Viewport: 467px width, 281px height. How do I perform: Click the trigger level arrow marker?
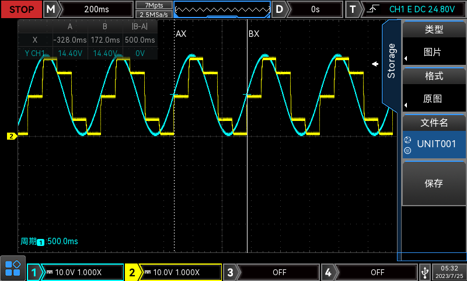click(x=376, y=64)
